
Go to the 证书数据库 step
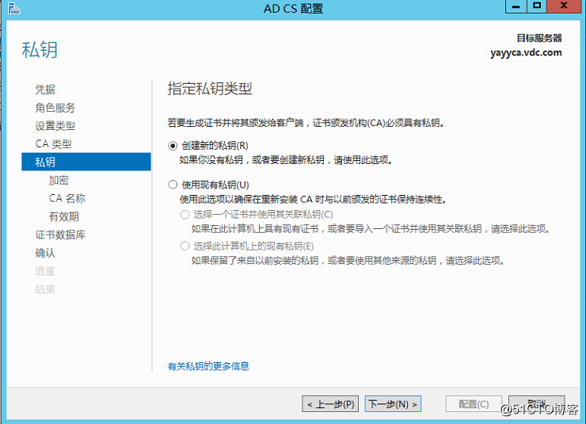pos(60,235)
